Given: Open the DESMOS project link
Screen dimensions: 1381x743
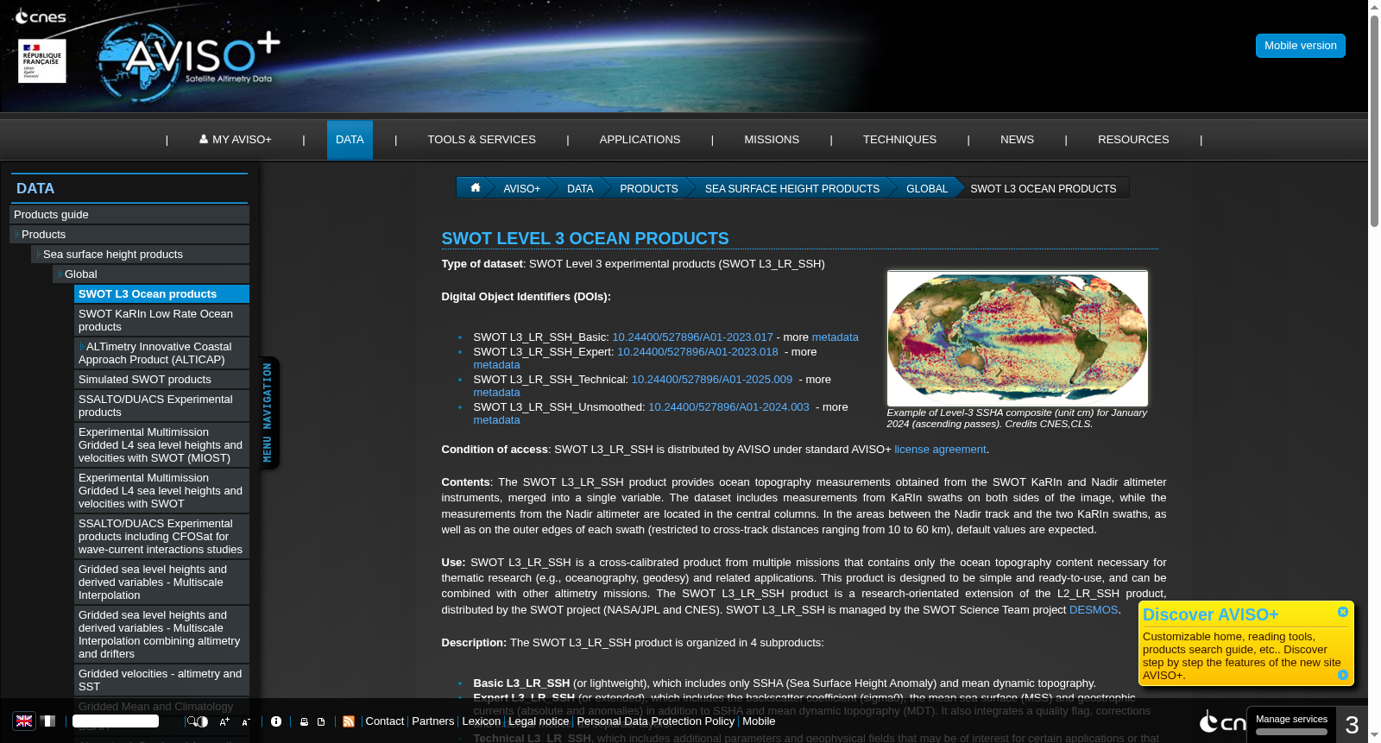Looking at the screenshot, I should pos(1094,610).
